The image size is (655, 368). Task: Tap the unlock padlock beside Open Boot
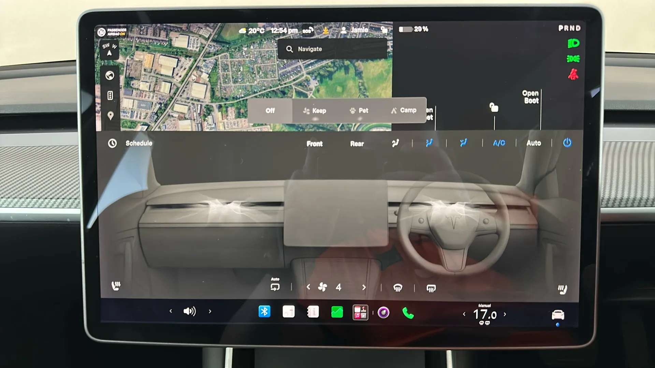pos(494,107)
